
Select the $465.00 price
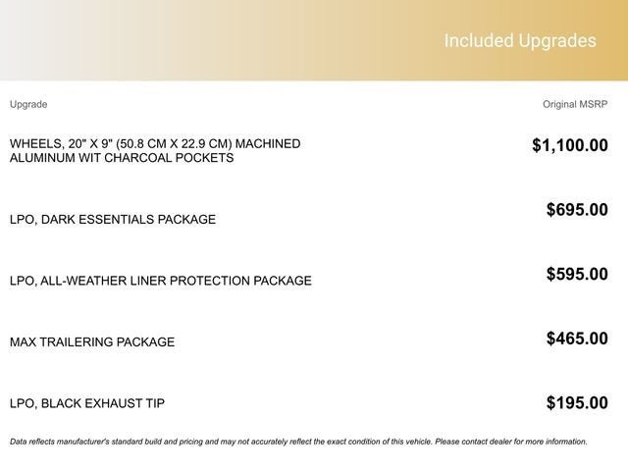click(x=577, y=339)
